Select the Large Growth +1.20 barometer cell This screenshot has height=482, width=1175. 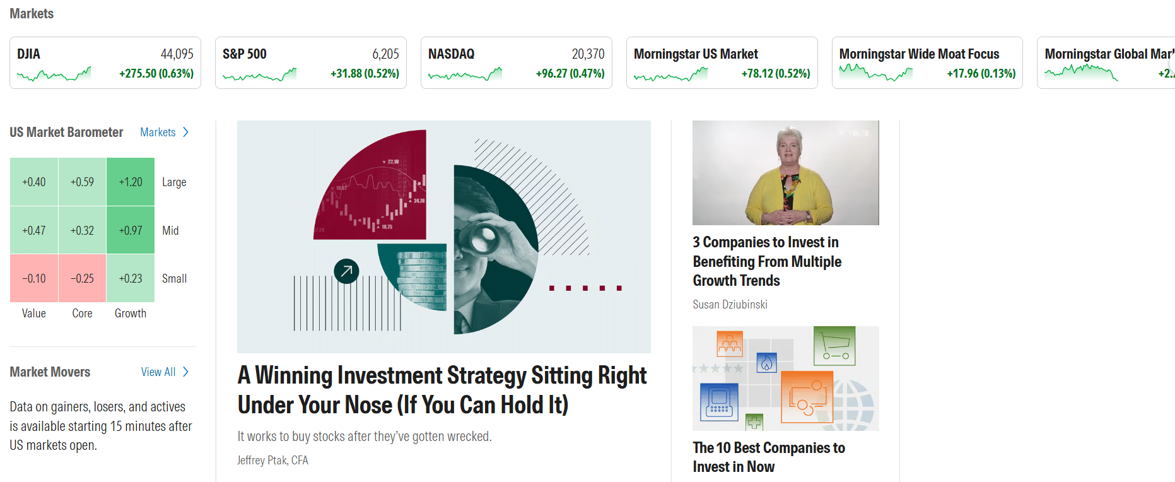(131, 181)
